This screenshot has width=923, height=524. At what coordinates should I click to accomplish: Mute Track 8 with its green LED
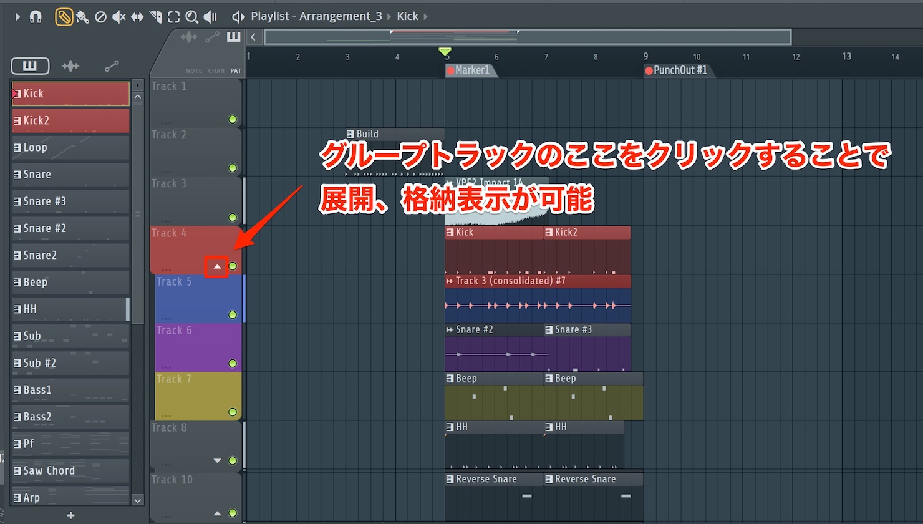click(x=233, y=460)
